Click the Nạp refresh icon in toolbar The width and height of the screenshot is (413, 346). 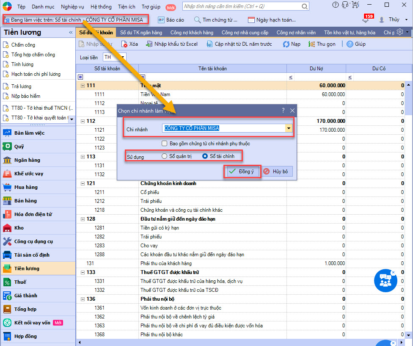point(286,44)
